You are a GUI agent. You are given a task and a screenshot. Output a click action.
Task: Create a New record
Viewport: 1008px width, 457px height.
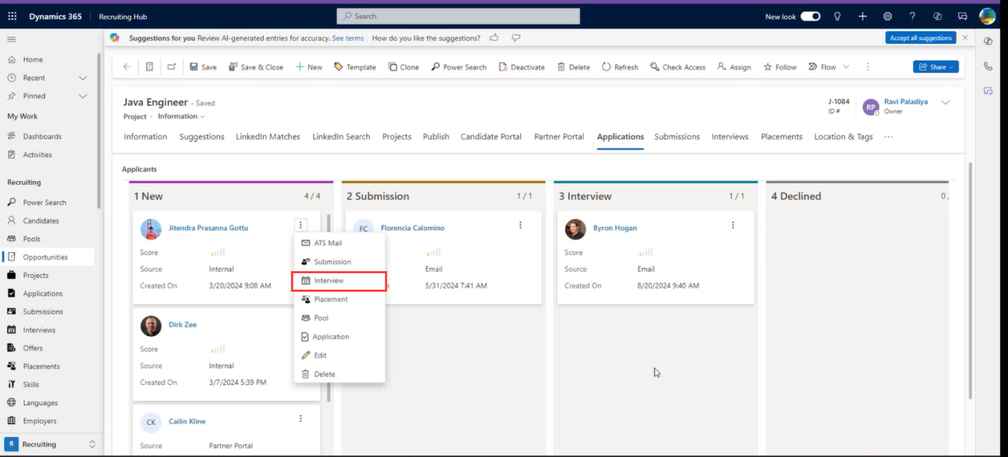click(309, 67)
